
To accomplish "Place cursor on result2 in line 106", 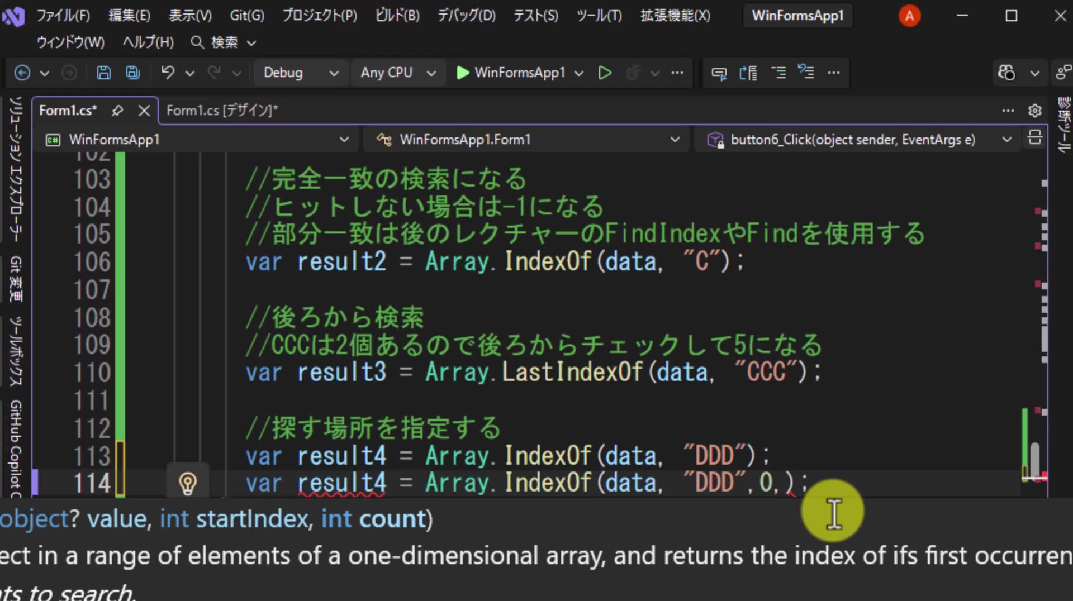I will [341, 261].
